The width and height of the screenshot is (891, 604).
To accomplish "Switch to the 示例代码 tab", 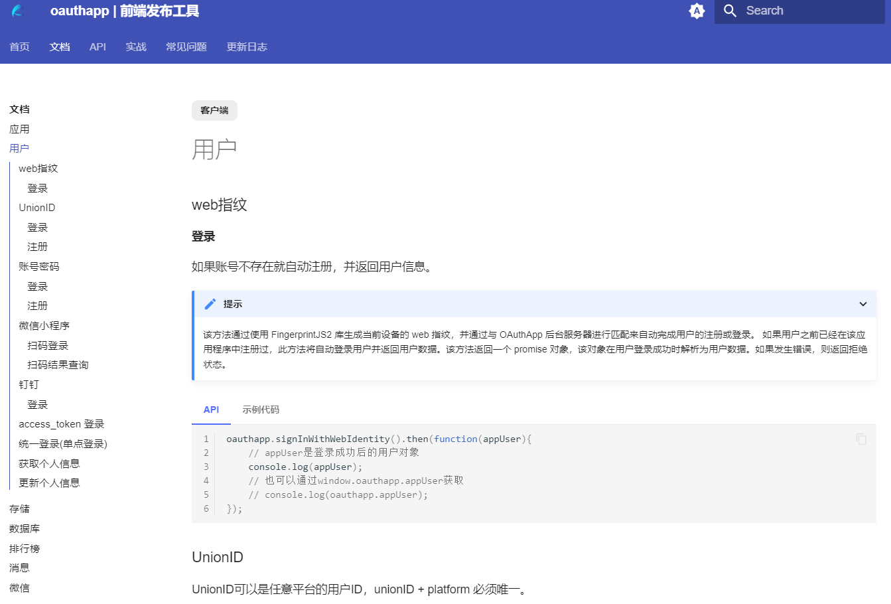I will point(261,410).
